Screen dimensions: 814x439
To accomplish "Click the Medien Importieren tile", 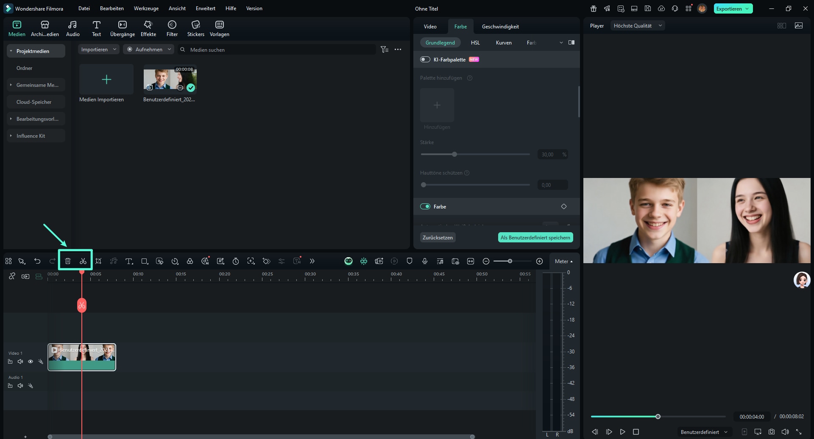I will pyautogui.click(x=106, y=79).
